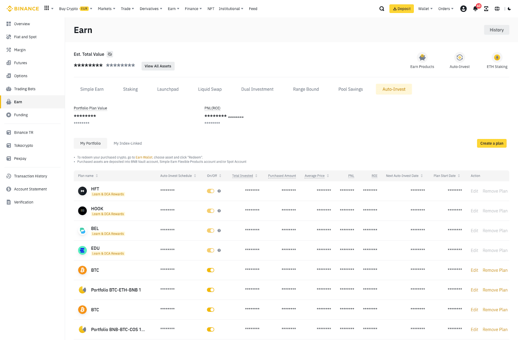Open Overview in the sidebar
Screen dimensions: 518x340
(32, 24)
